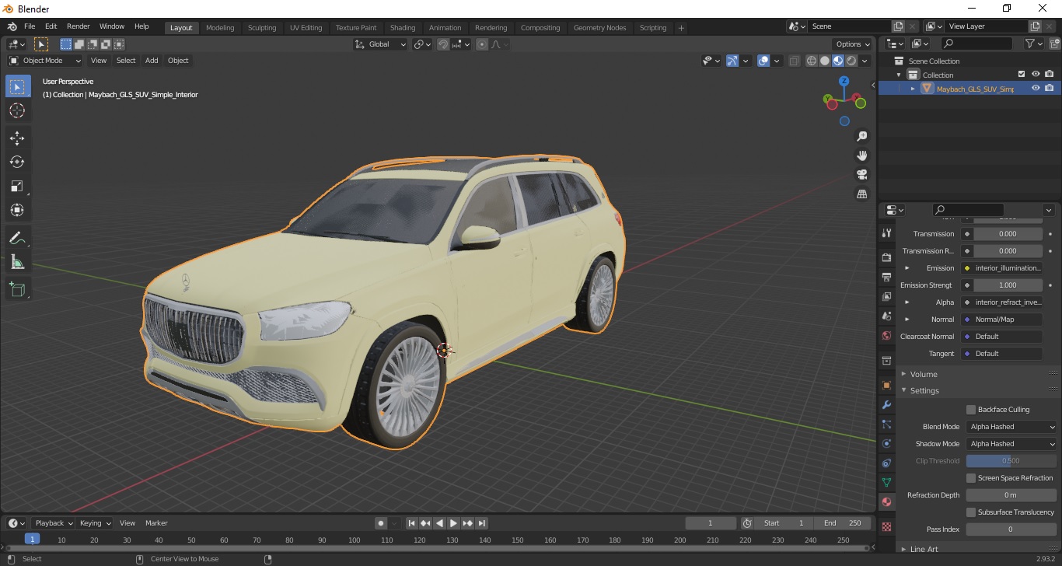
Task: Uncheck Collection exclude checkbox in outliner
Action: pyautogui.click(x=1022, y=75)
